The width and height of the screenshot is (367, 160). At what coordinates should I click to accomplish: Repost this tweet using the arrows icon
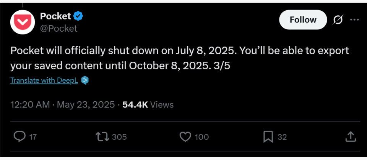click(102, 137)
